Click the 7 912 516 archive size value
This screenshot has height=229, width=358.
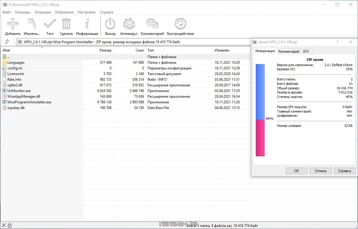pos(345,93)
